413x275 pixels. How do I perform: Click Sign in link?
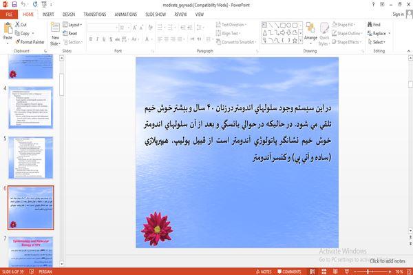[398, 14]
